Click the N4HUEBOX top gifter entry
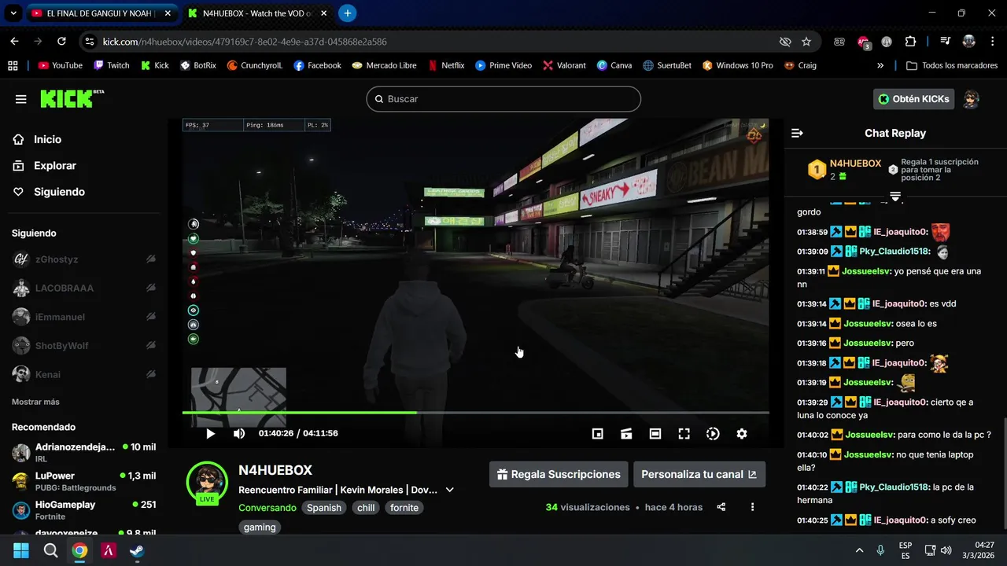Image resolution: width=1007 pixels, height=566 pixels. [x=845, y=169]
